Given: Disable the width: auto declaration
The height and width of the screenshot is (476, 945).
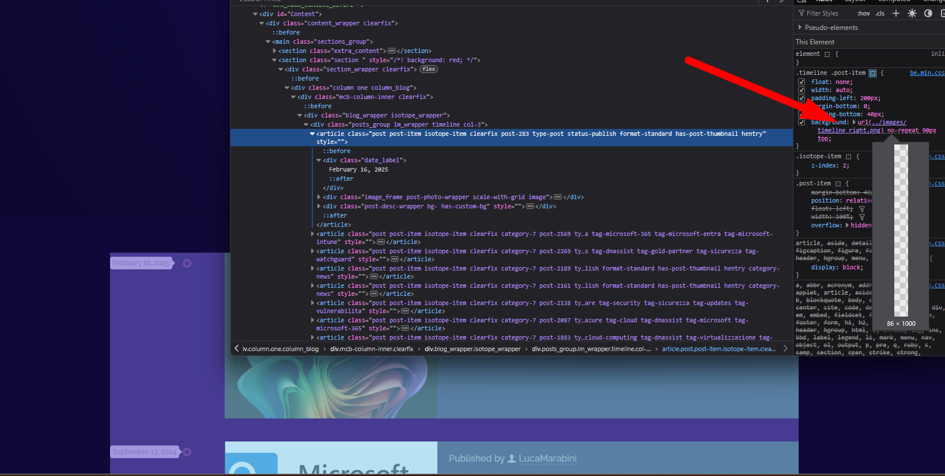Looking at the screenshot, I should click(802, 90).
